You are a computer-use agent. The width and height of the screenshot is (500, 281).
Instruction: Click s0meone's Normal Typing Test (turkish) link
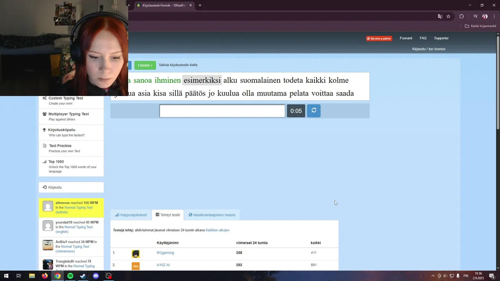74,210
